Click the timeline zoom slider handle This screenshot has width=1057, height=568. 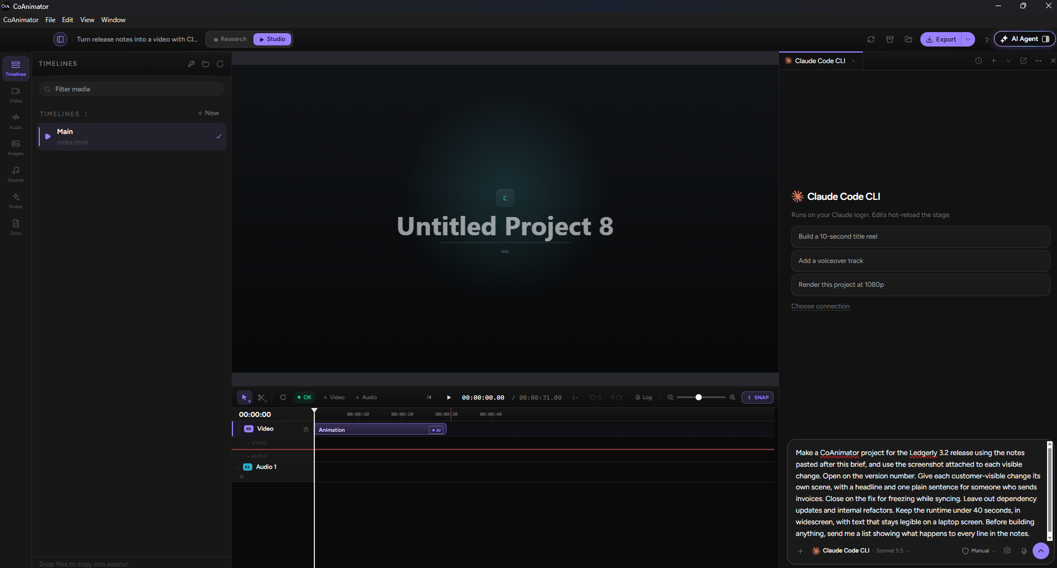click(x=698, y=397)
